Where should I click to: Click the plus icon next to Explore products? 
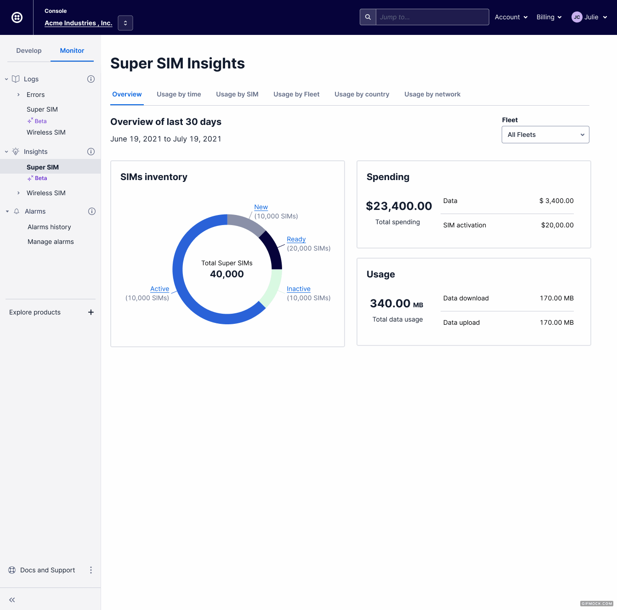click(91, 312)
